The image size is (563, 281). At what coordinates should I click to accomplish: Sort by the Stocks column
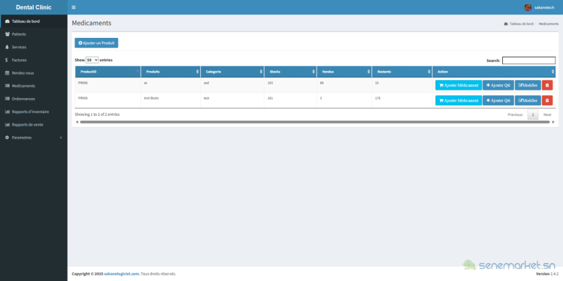(x=290, y=72)
